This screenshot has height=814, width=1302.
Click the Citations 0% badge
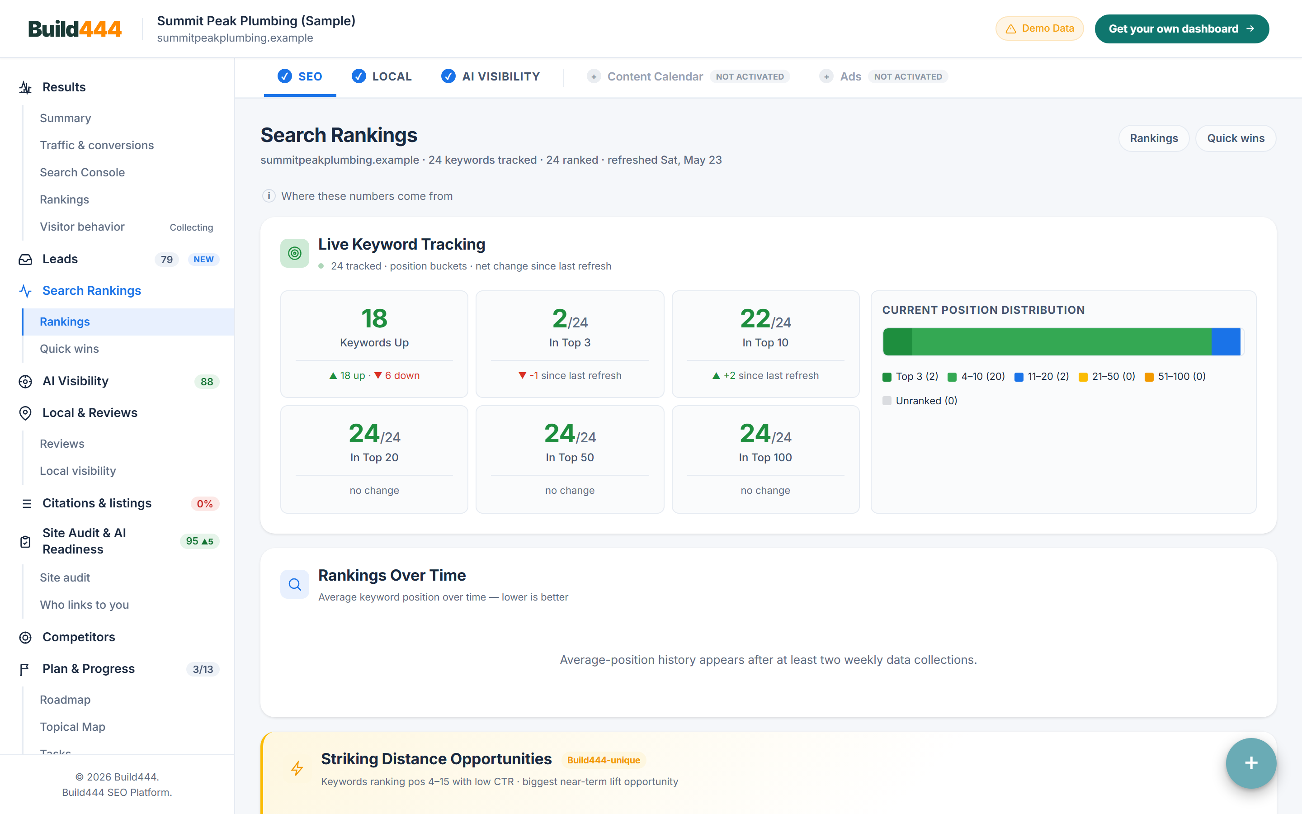[x=204, y=504]
